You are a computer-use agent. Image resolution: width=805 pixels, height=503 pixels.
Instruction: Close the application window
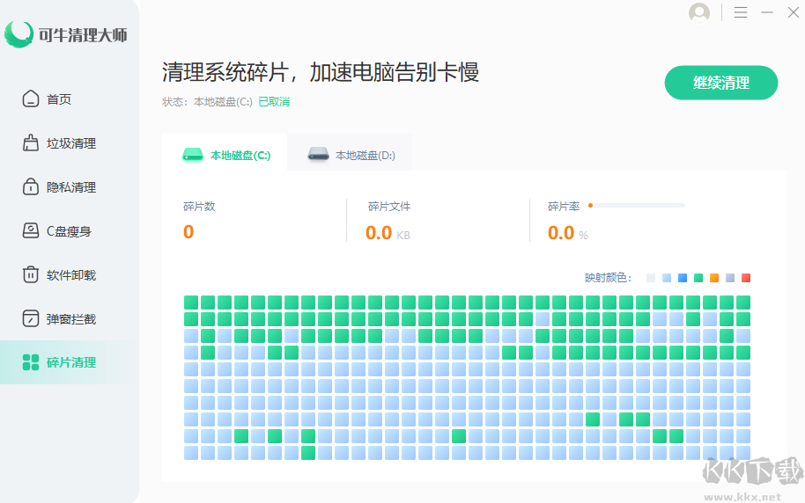(x=794, y=12)
